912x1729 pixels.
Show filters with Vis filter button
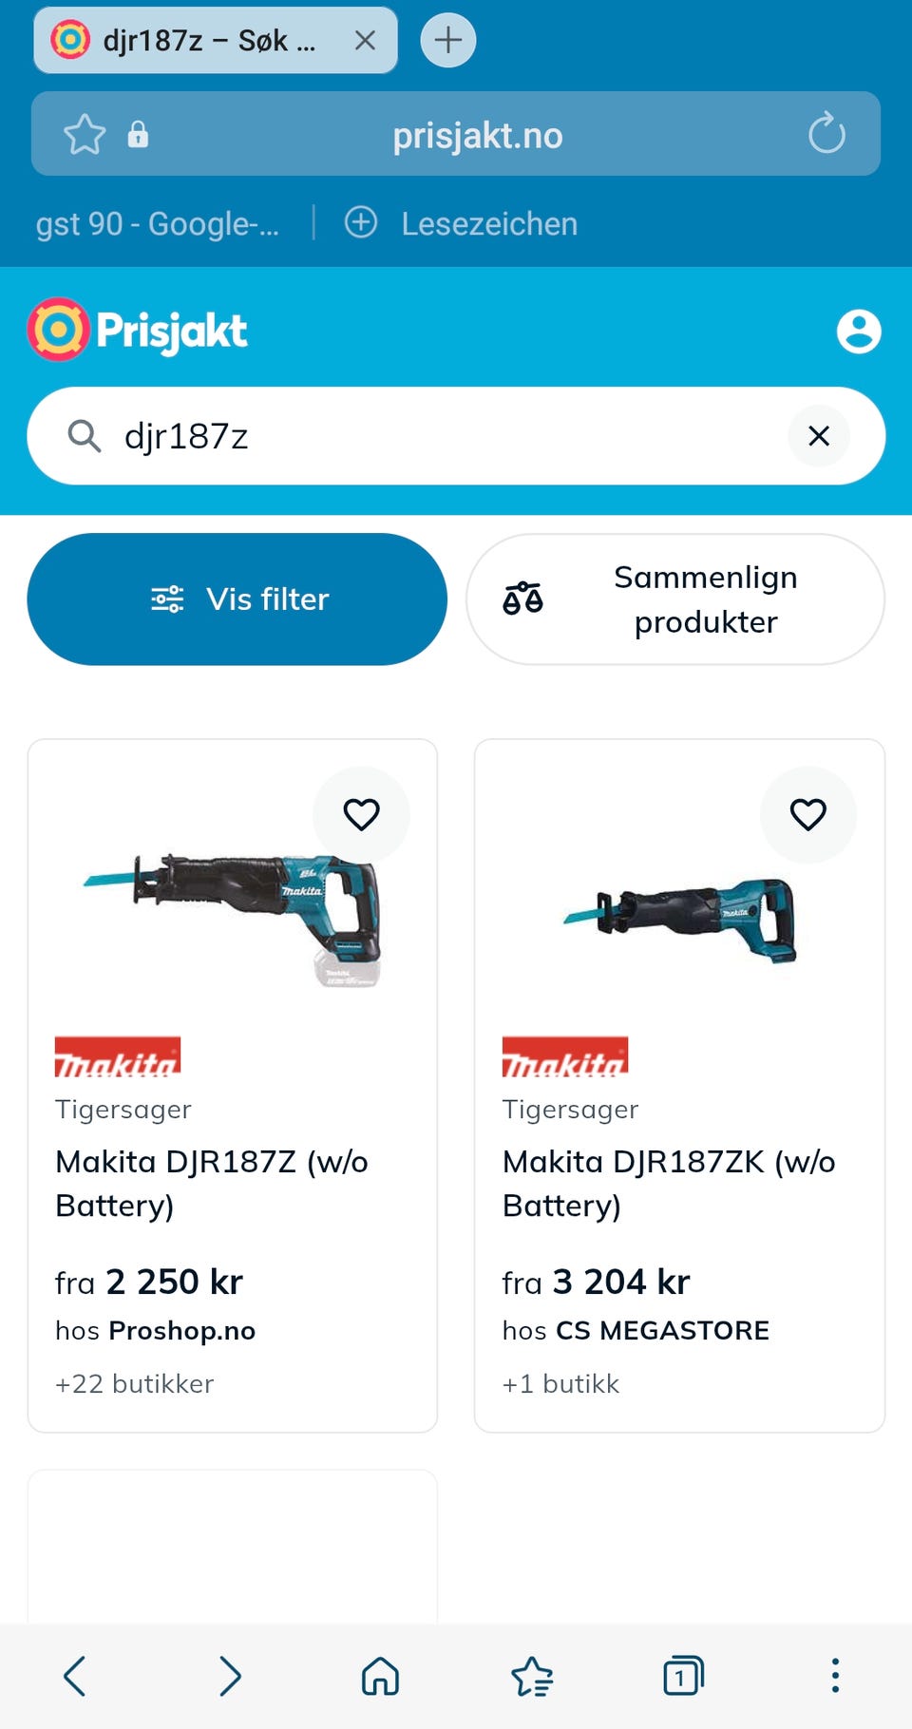[237, 599]
